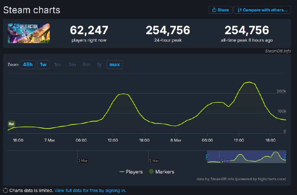Image resolution: width=297 pixels, height=195 pixels.
Task: Open the Split Fiction game thumbnail
Action: tap(29, 33)
